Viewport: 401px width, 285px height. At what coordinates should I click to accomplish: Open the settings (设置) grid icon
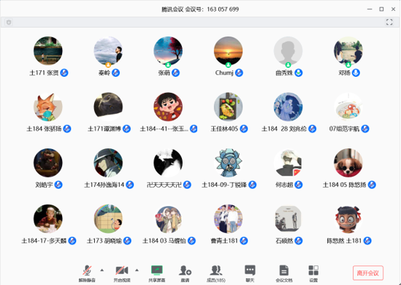pyautogui.click(x=313, y=273)
